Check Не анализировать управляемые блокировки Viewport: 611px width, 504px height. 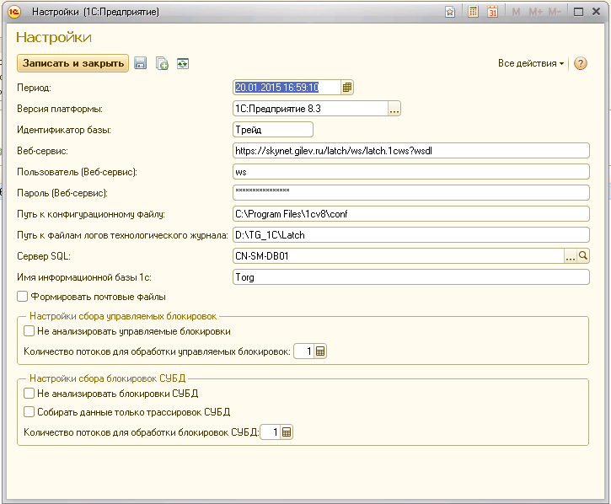pos(29,331)
